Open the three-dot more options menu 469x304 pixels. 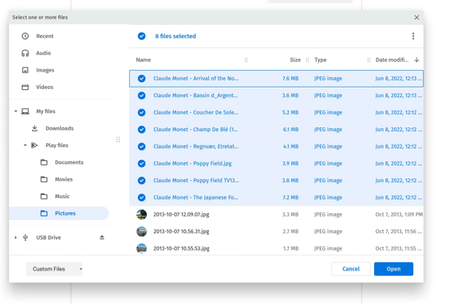click(x=413, y=36)
